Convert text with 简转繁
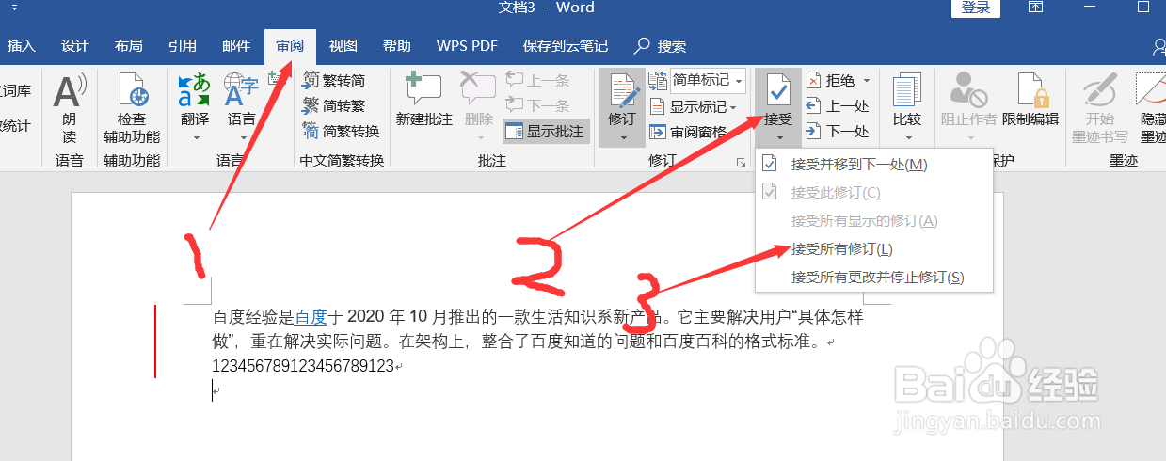 (334, 105)
